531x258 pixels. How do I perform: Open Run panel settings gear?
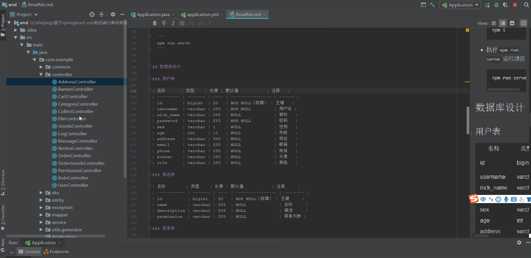click(x=519, y=243)
